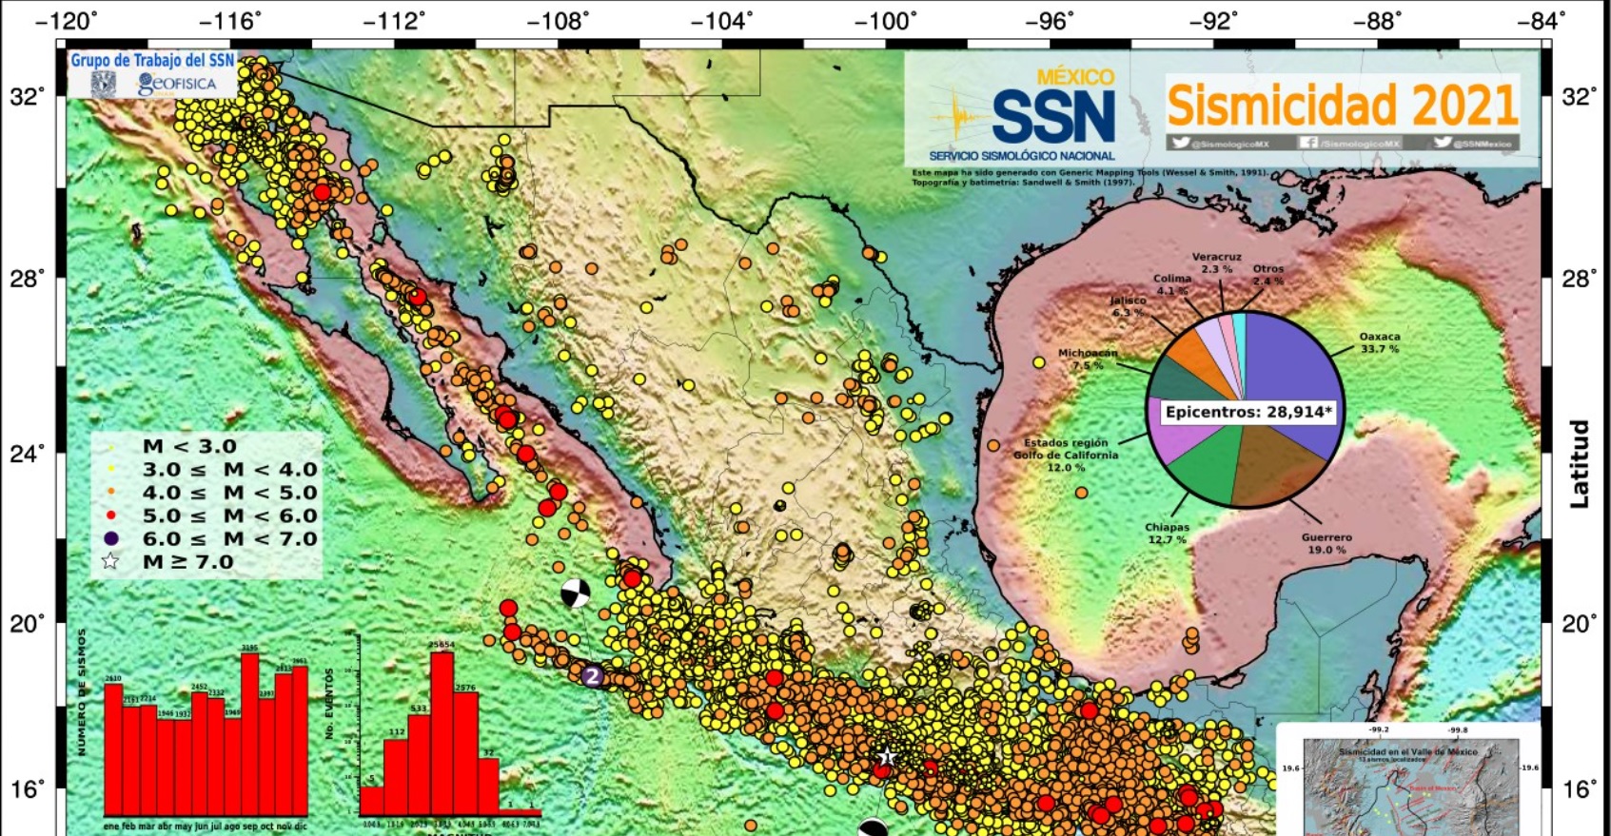This screenshot has height=836, width=1611.
Task: Click the Facebook icon beside /SismologicoMX
Action: [1308, 143]
